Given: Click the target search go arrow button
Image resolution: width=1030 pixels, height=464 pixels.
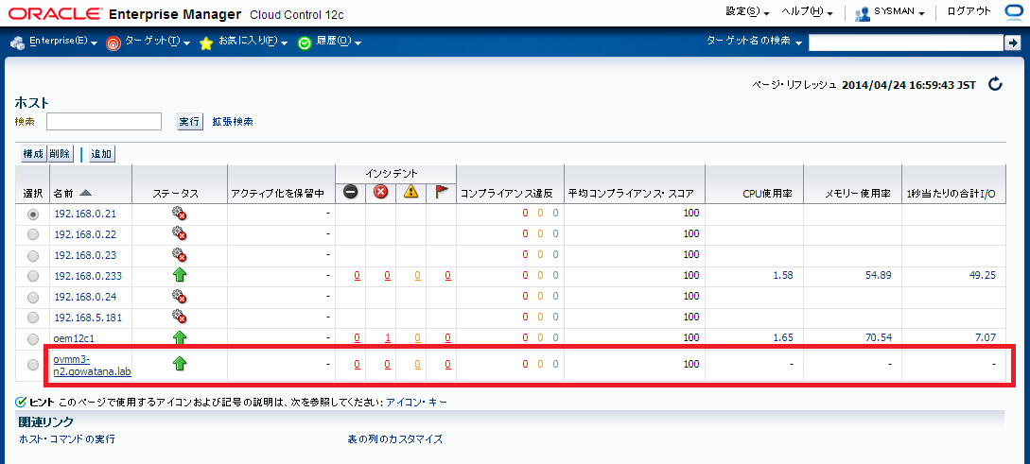Looking at the screenshot, I should pos(1012,43).
